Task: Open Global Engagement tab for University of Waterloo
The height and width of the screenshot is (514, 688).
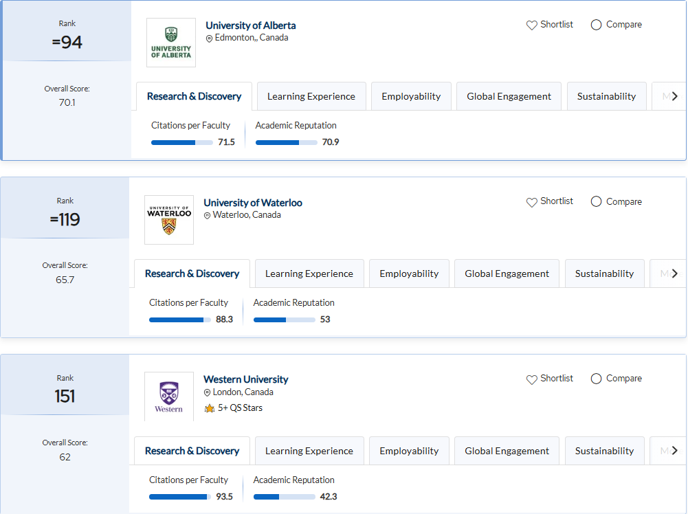Action: (x=507, y=273)
